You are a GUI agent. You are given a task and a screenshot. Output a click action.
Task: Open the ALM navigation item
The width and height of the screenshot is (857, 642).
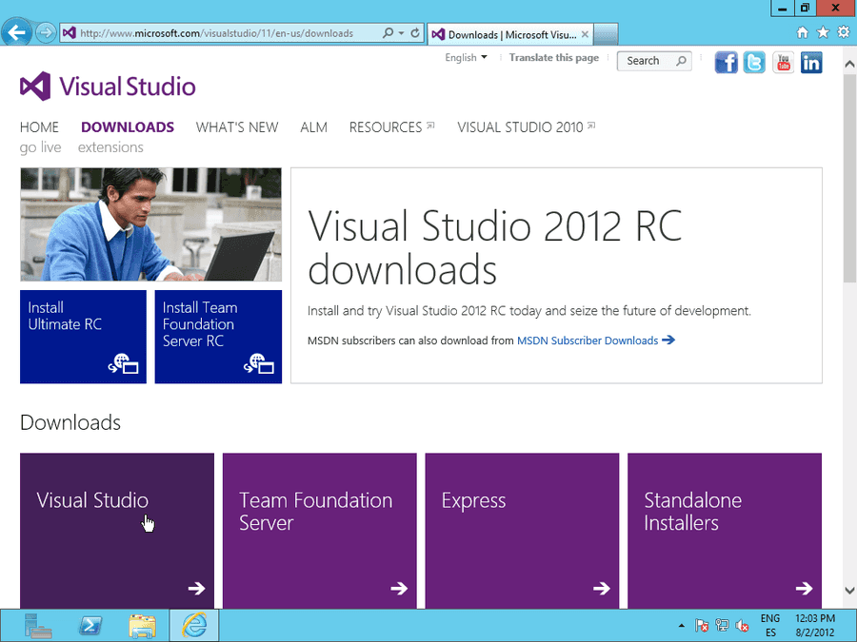(313, 127)
